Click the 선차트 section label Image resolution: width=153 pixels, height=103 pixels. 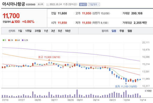[12, 31]
